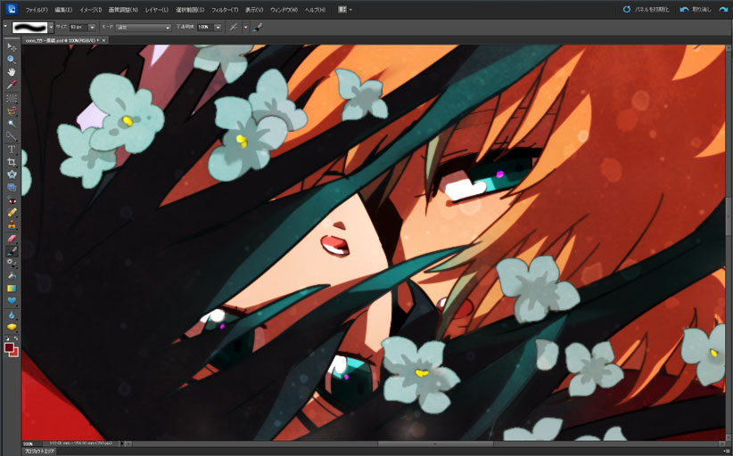
Task: Select the Smart Brush tool
Action: pyautogui.click(x=12, y=264)
